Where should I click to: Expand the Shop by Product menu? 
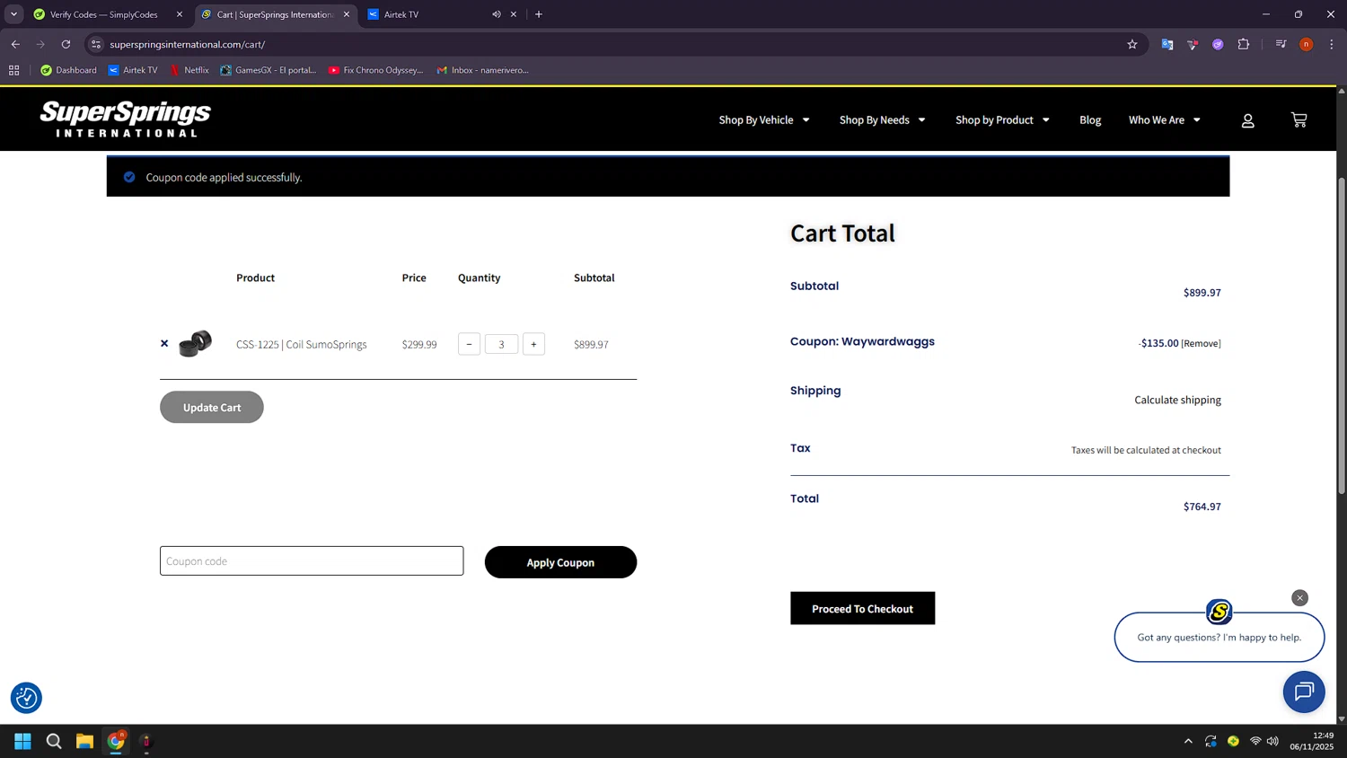coord(1002,119)
